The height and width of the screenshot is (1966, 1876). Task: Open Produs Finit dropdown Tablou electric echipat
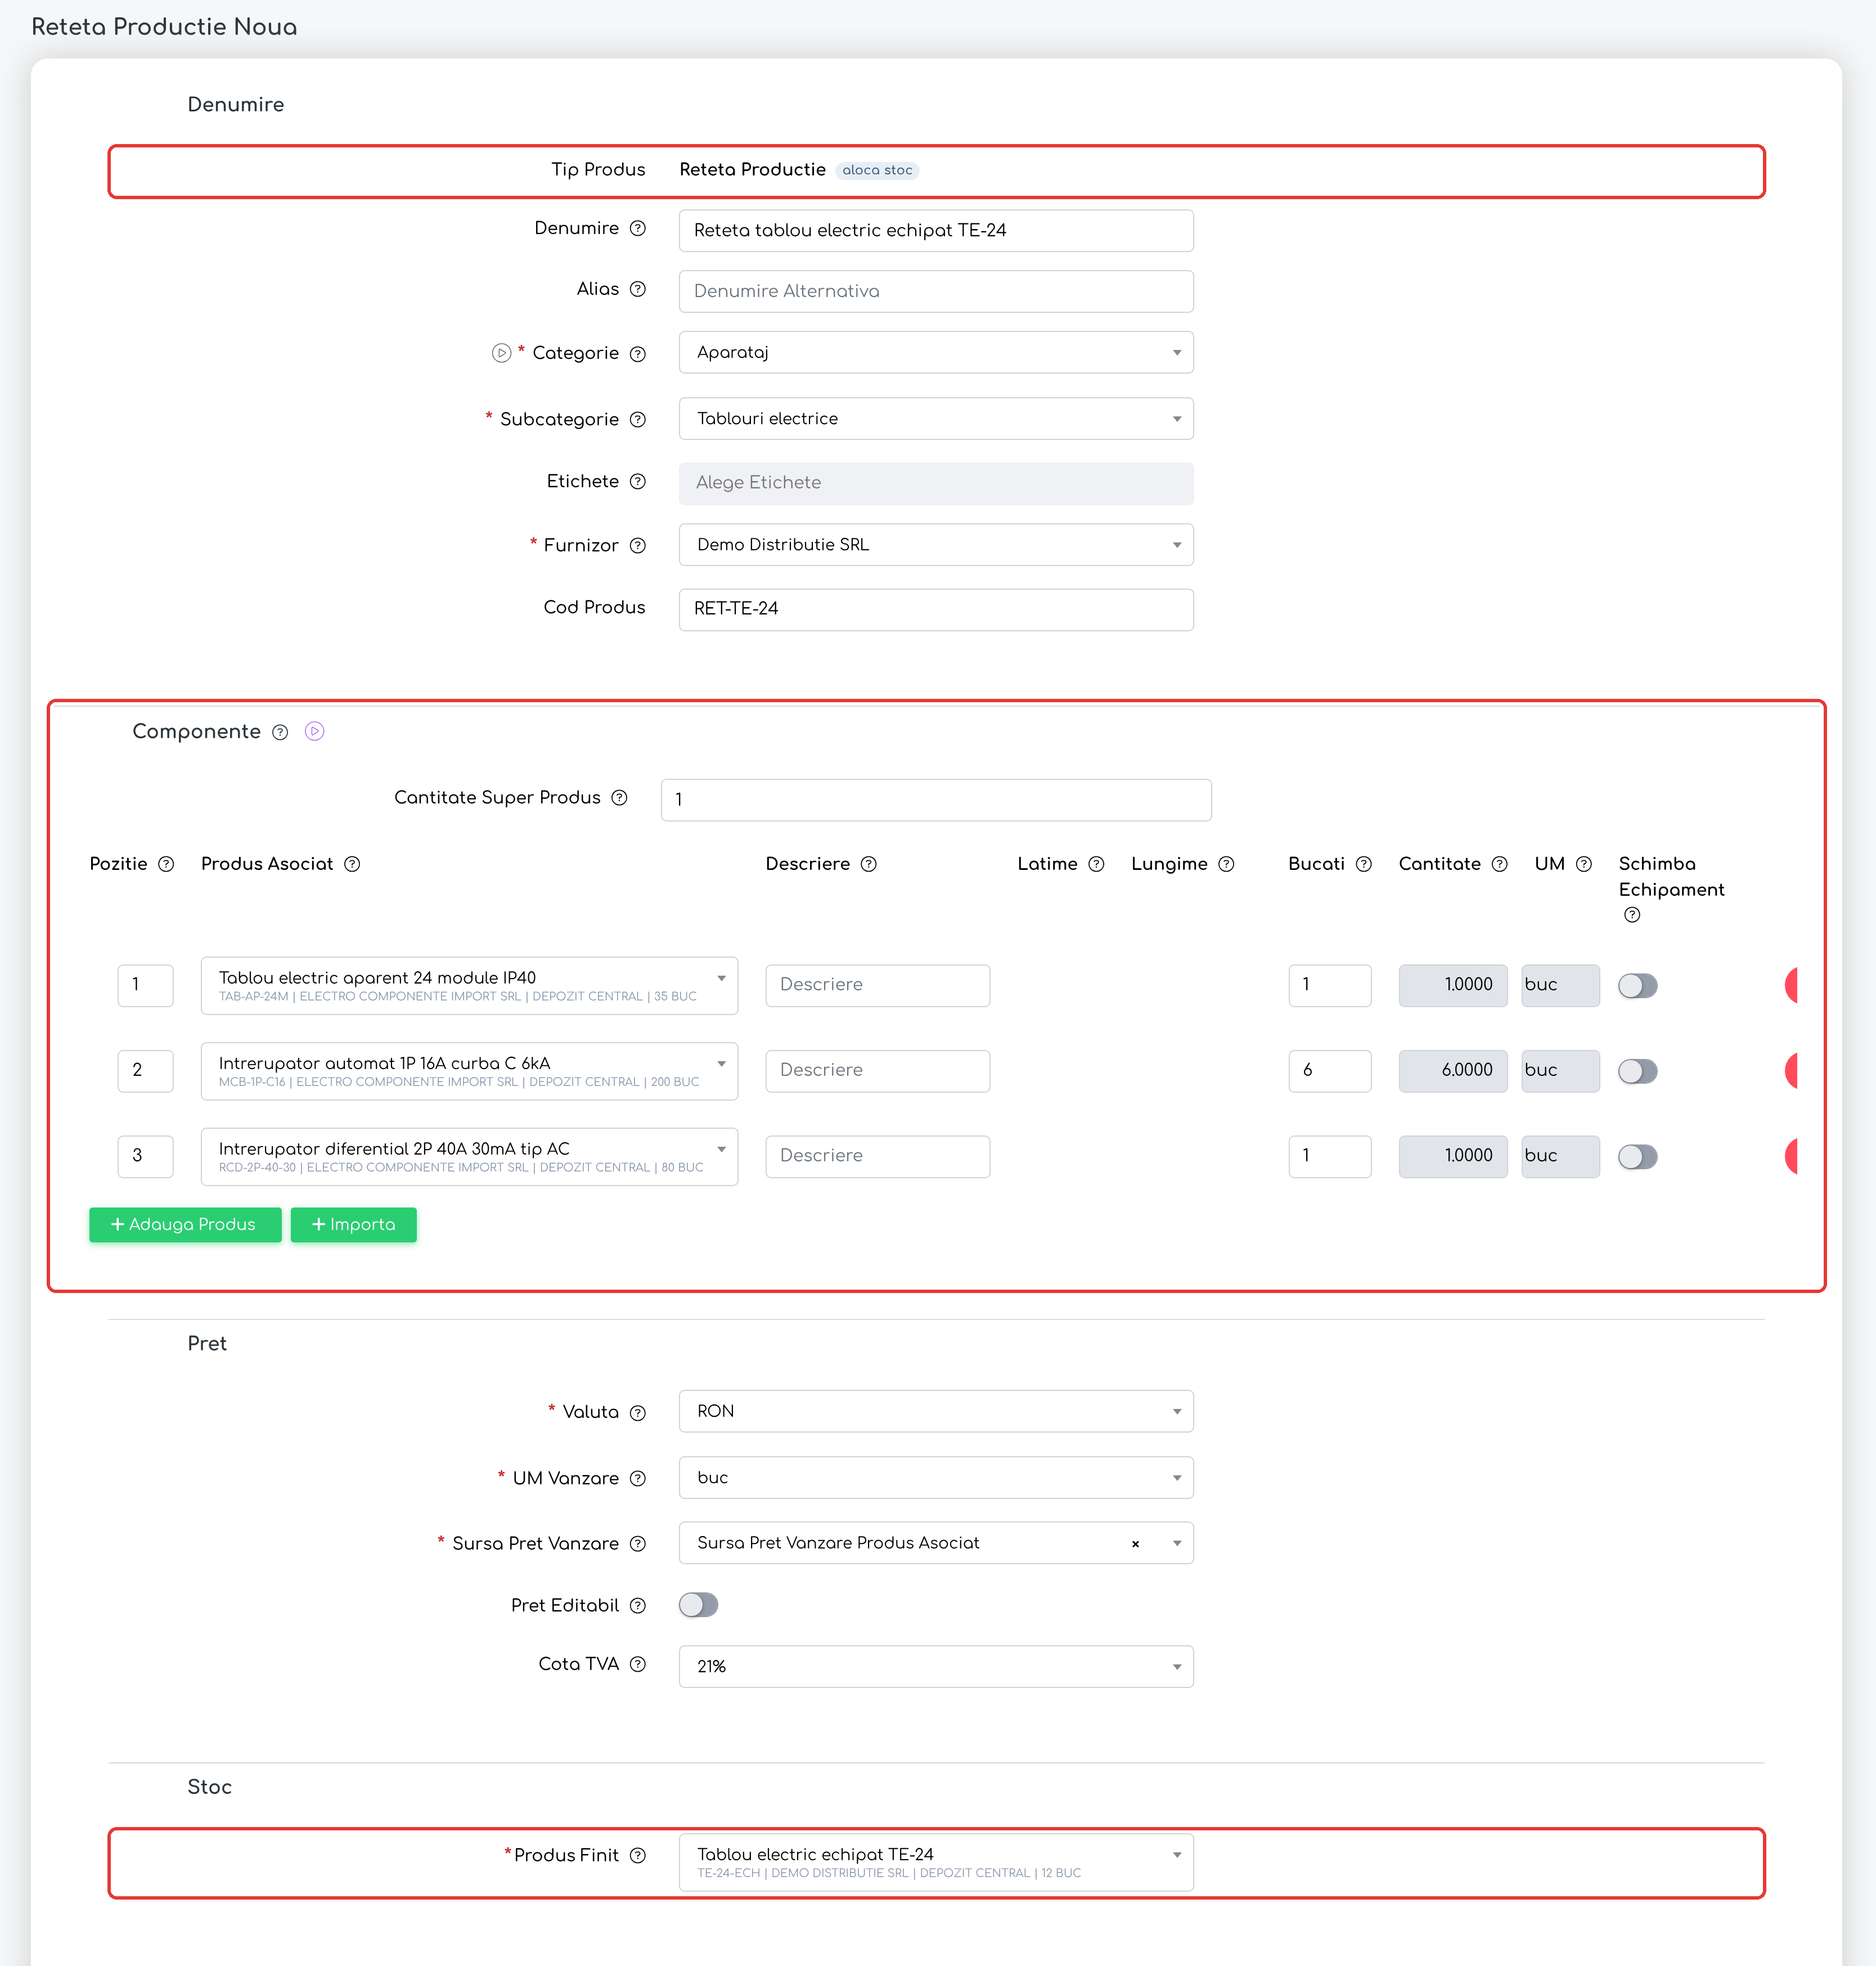(x=936, y=1862)
